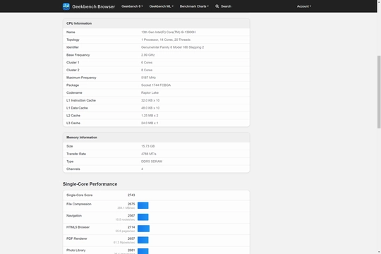The image size is (381, 254).
Task: Click the blue PDF Renderer score bar
Action: [x=143, y=240]
